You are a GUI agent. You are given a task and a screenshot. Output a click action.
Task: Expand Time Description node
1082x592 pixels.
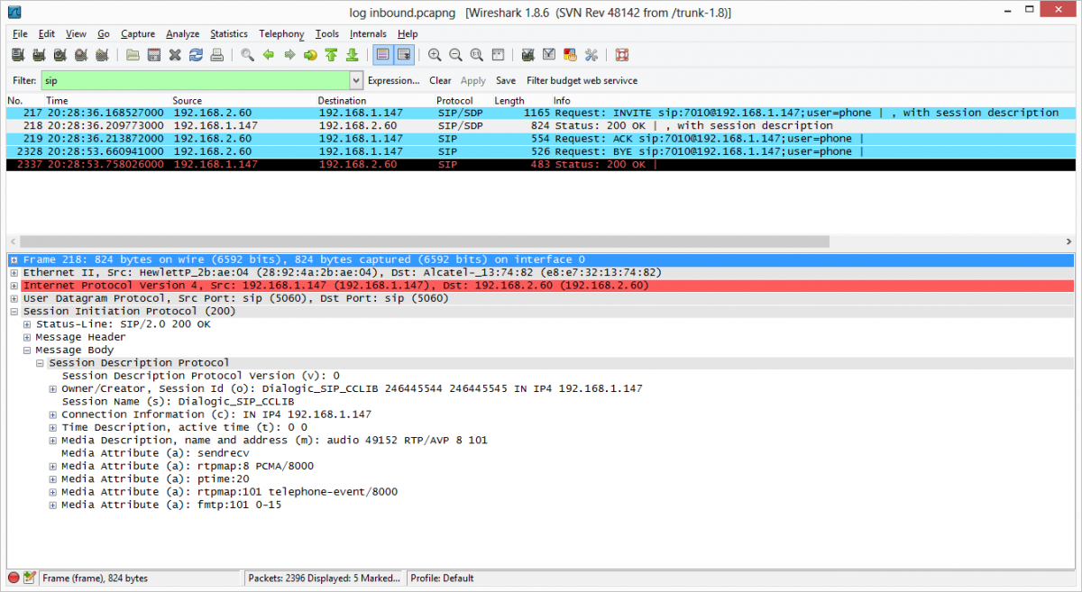tap(53, 428)
